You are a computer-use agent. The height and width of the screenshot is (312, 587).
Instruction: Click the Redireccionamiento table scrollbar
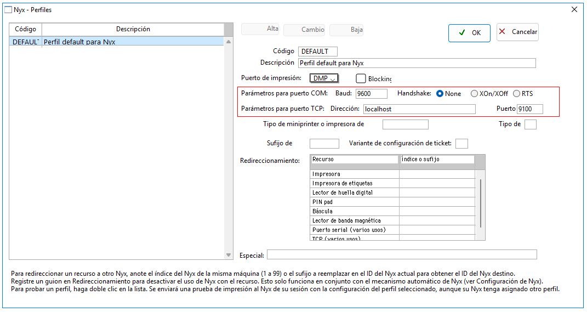click(480, 203)
